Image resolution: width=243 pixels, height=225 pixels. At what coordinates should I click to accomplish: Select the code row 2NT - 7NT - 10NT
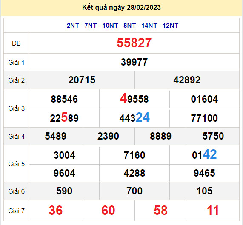(123, 26)
